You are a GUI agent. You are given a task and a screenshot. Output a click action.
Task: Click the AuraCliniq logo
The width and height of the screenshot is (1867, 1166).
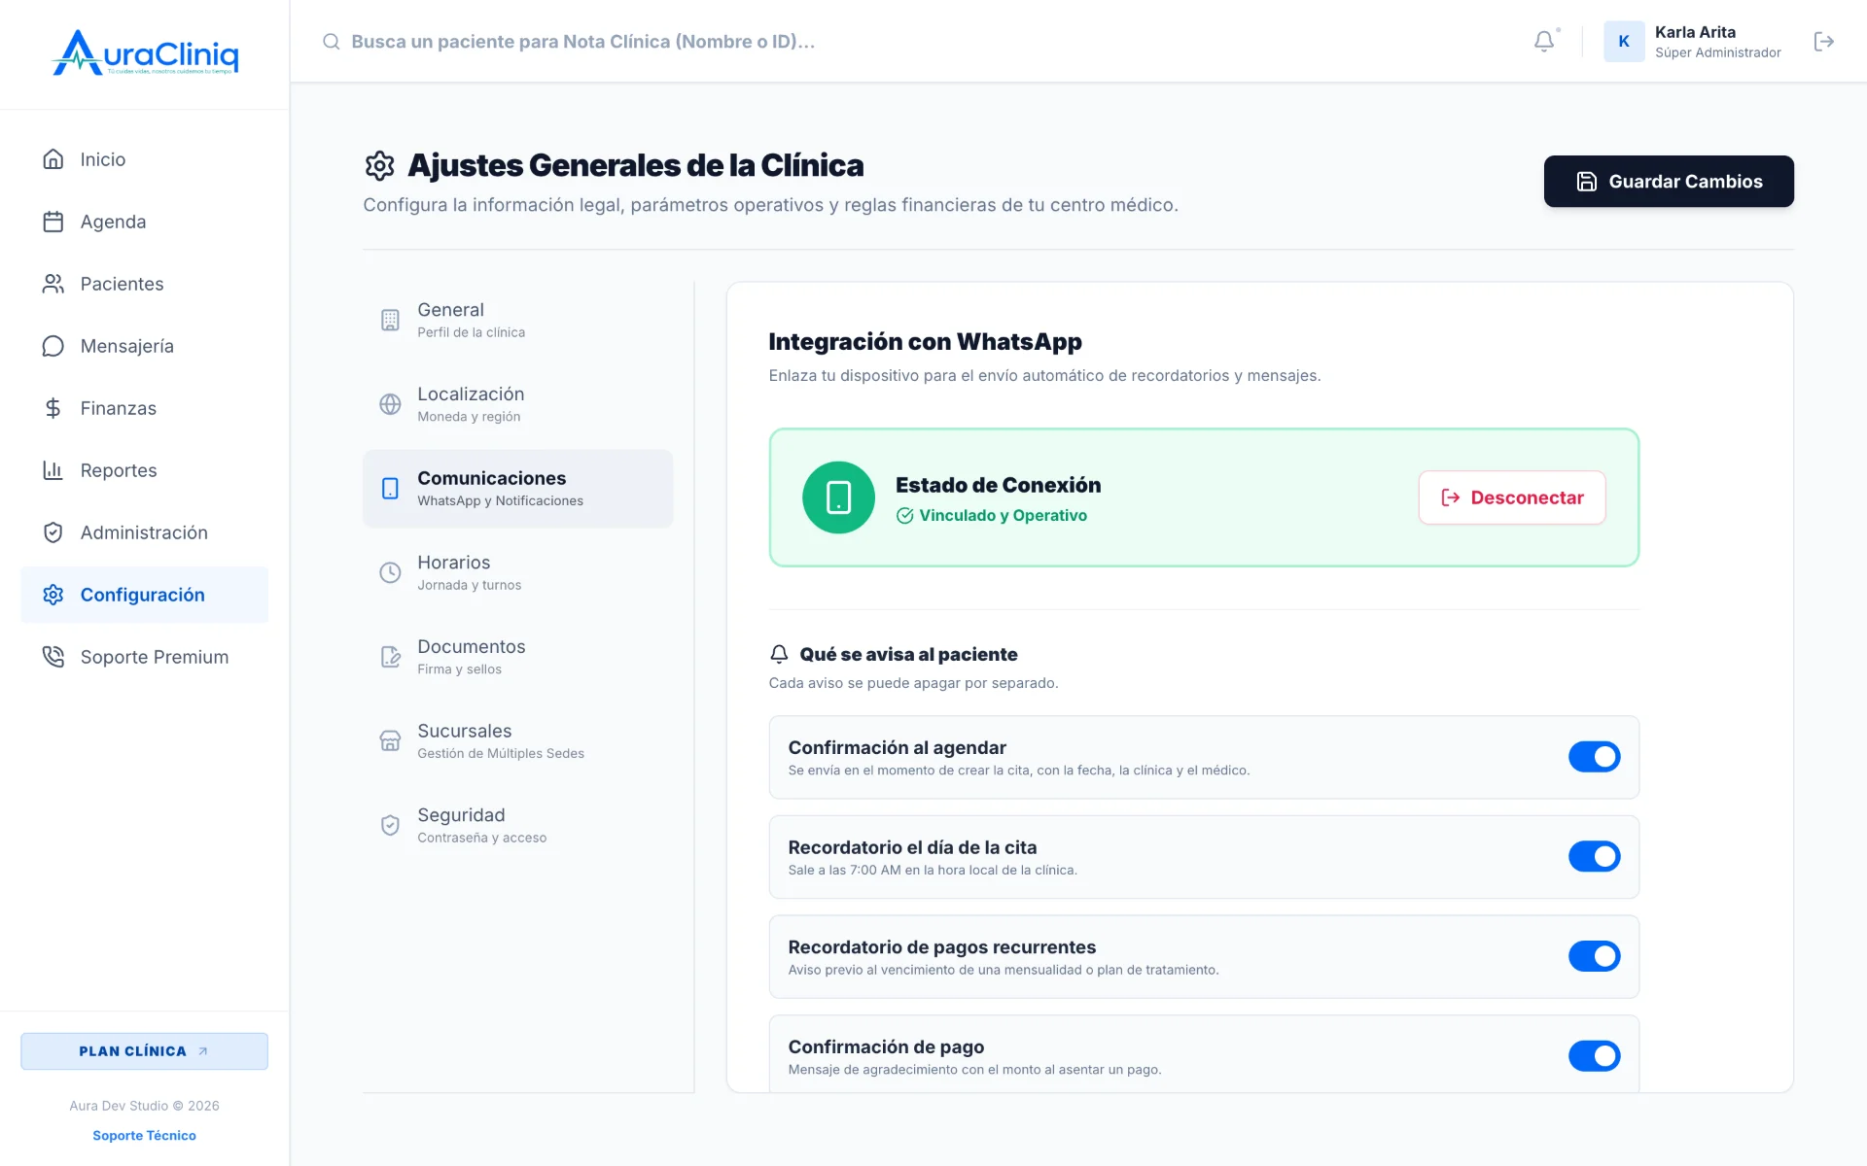click(145, 52)
